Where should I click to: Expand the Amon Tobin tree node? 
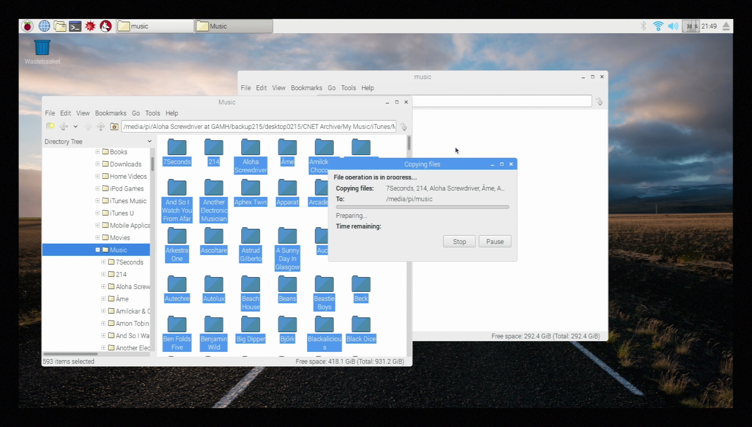(103, 323)
